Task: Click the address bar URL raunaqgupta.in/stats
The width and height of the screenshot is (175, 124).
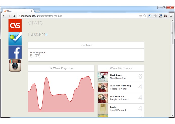Action: click(x=42, y=16)
